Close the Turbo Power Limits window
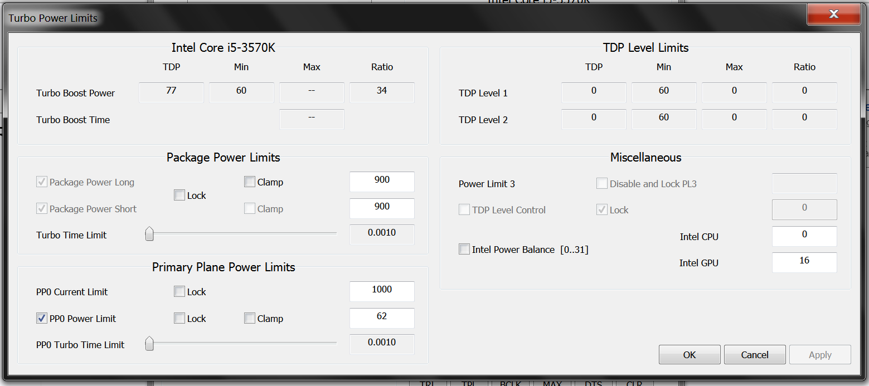Image resolution: width=869 pixels, height=386 pixels. pos(833,14)
